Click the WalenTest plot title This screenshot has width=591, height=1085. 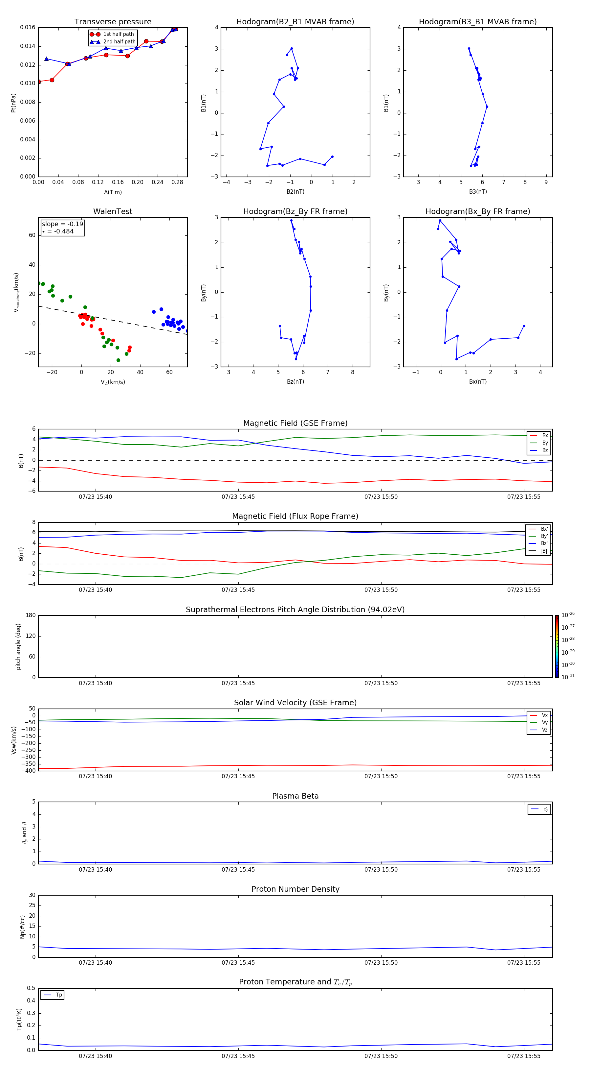click(x=113, y=211)
